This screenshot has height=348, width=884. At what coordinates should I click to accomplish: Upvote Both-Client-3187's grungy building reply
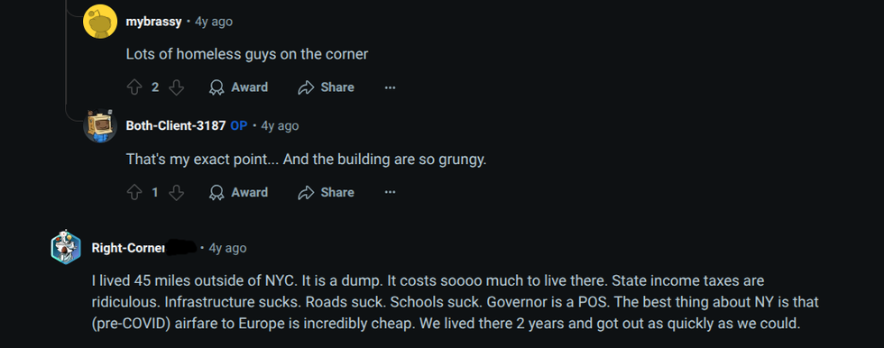click(134, 193)
